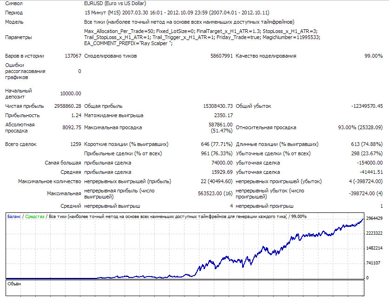Select chart axis value 1482214
Screen dimensions: 389x297
(x=375, y=248)
